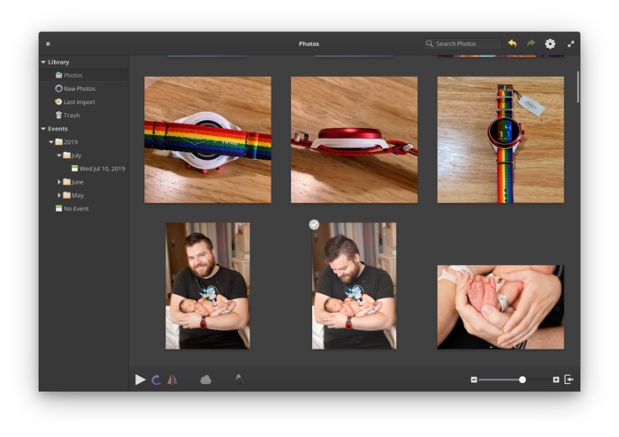Screen dimensions: 619x437
Task: Collapse the Library section
Action: 43,63
